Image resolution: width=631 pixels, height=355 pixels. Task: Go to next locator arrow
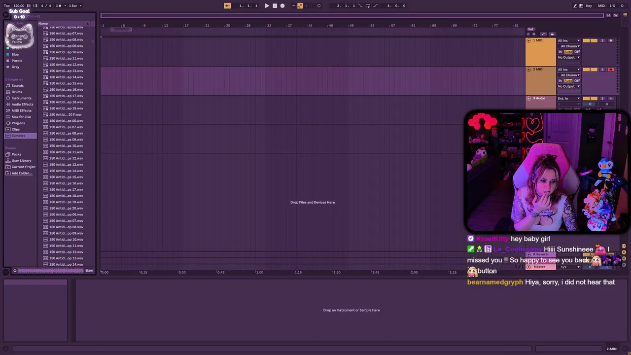534,34
